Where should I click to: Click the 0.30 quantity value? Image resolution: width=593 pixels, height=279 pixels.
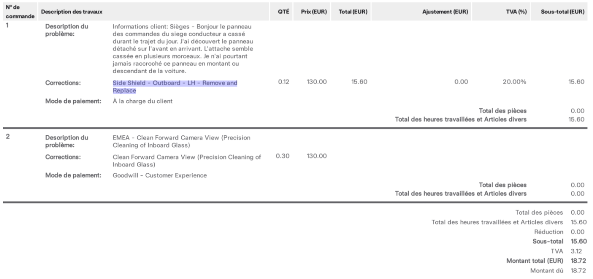[283, 157]
